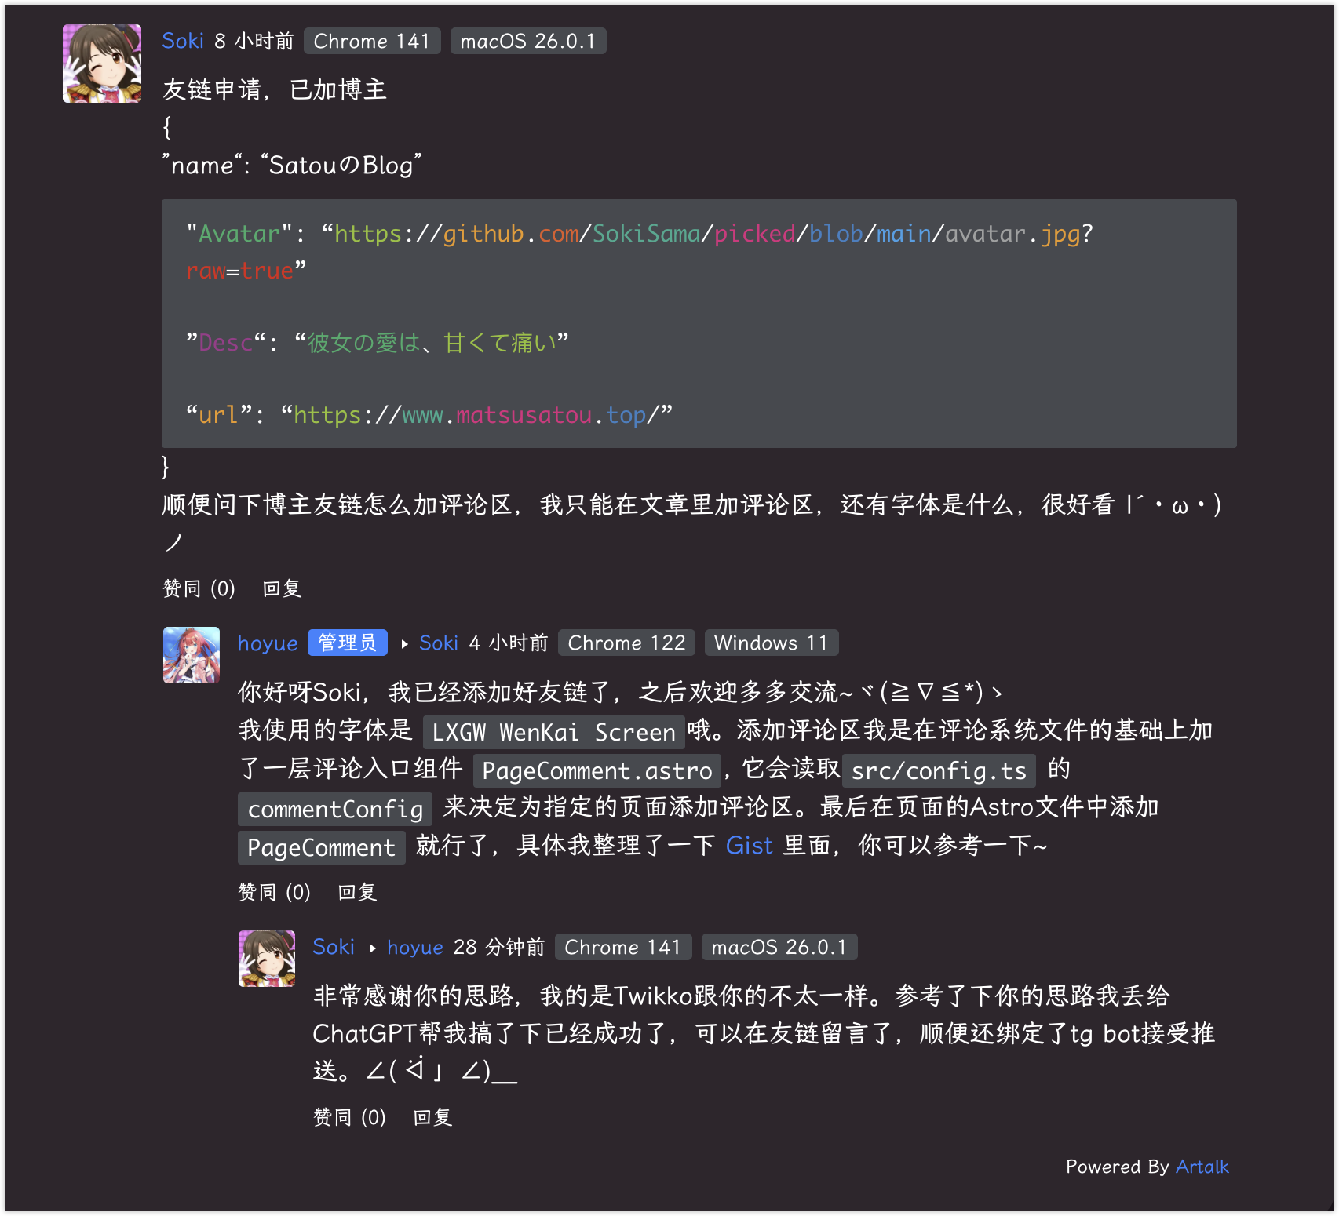Click Soki's avatar on the top comment

point(102,64)
